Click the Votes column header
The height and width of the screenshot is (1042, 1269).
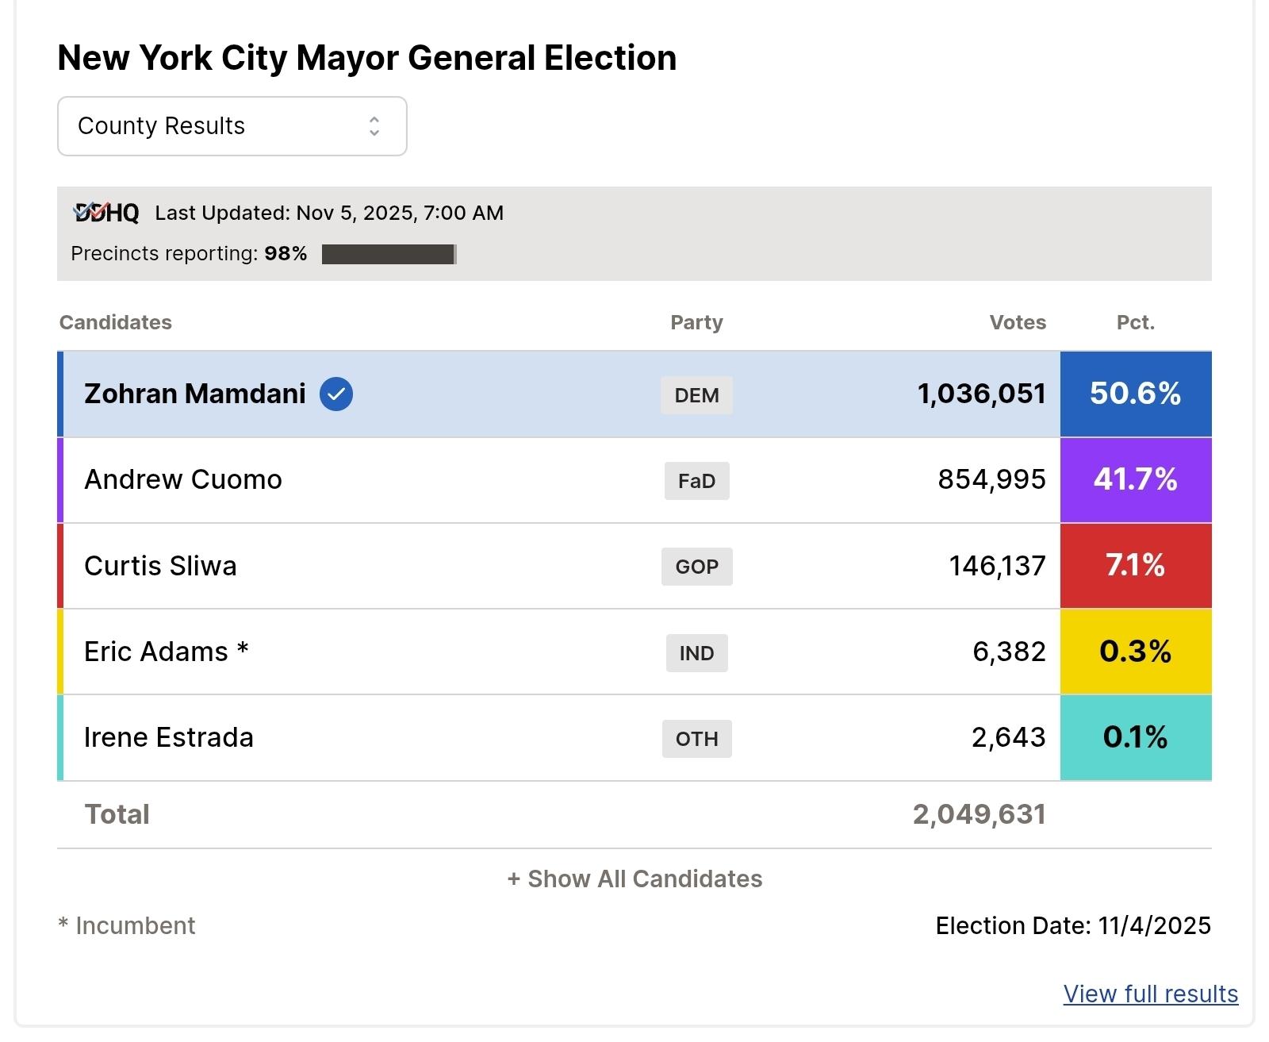click(x=1018, y=322)
